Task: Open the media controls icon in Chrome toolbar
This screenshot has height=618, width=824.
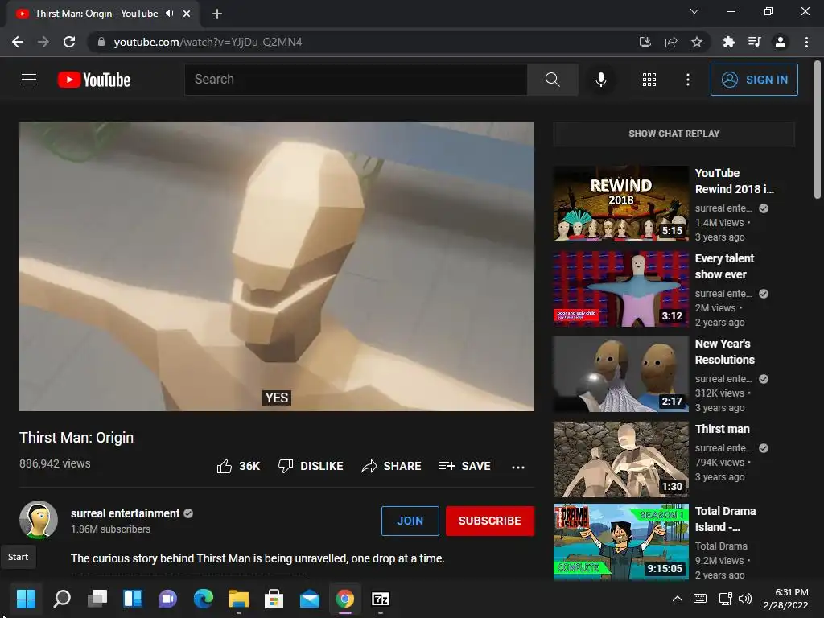Action: point(754,42)
